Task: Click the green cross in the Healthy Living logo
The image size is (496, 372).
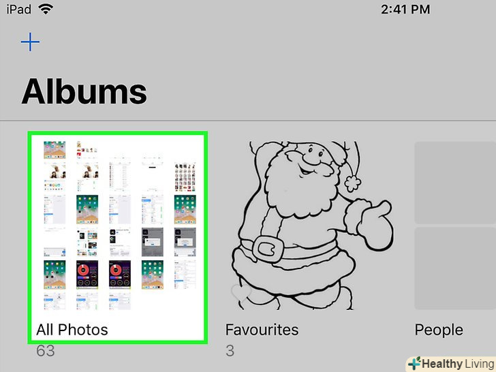Action: (414, 363)
